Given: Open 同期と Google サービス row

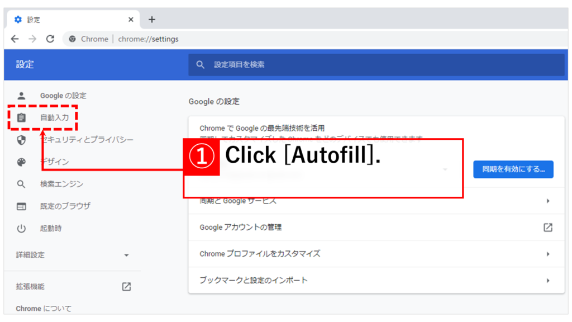Looking at the screenshot, I should coord(376,201).
